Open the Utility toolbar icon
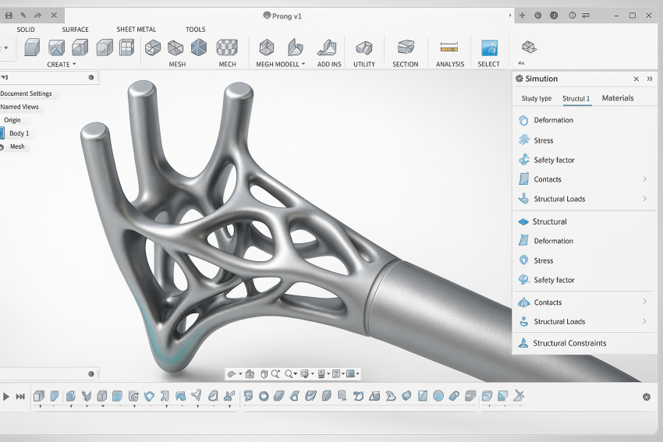This screenshot has width=663, height=442. tap(363, 48)
